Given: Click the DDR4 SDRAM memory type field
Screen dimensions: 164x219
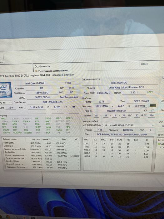Looking at the screenshot, I should coord(141,101).
